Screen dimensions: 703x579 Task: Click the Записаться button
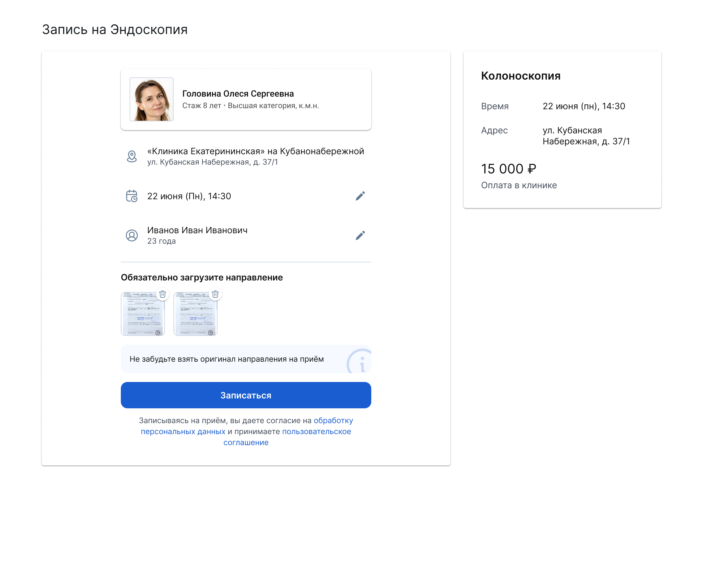246,395
